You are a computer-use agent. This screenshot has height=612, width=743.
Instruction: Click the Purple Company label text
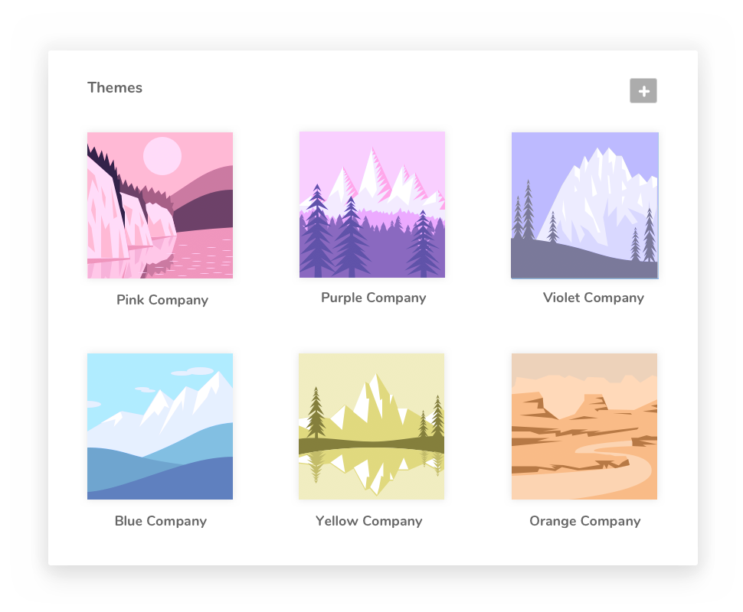(x=373, y=298)
